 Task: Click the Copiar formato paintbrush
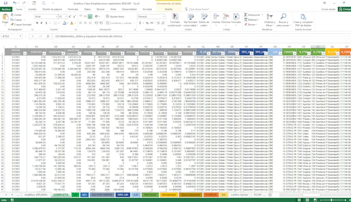12,24
